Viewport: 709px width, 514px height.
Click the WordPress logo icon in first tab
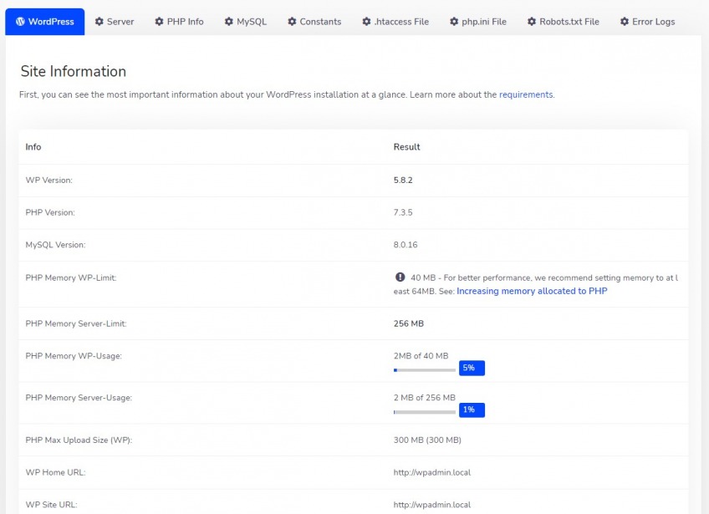coord(20,22)
